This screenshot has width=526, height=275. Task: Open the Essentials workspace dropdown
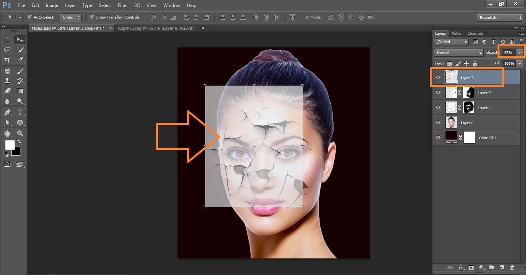[499, 18]
